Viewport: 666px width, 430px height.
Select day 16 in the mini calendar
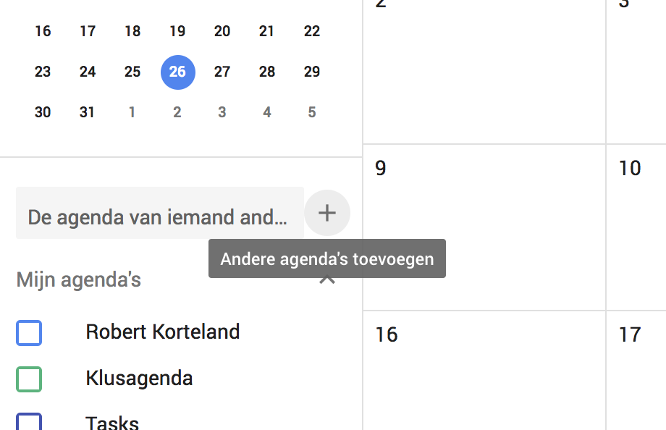pos(43,31)
